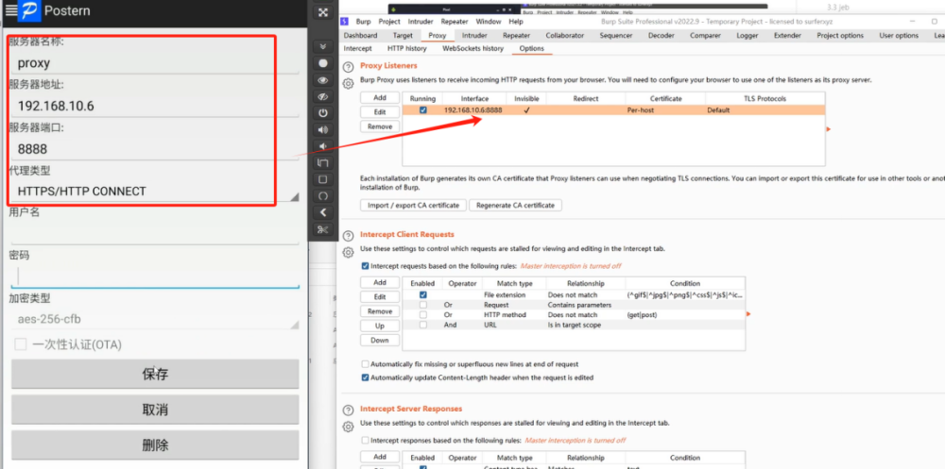
Task: Move the client rule Up
Action: coord(380,326)
